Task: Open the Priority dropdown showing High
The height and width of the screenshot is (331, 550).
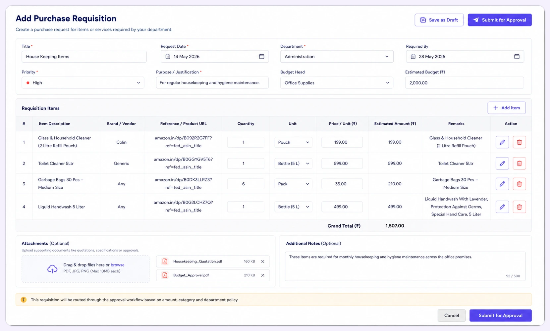Action: pyautogui.click(x=83, y=83)
